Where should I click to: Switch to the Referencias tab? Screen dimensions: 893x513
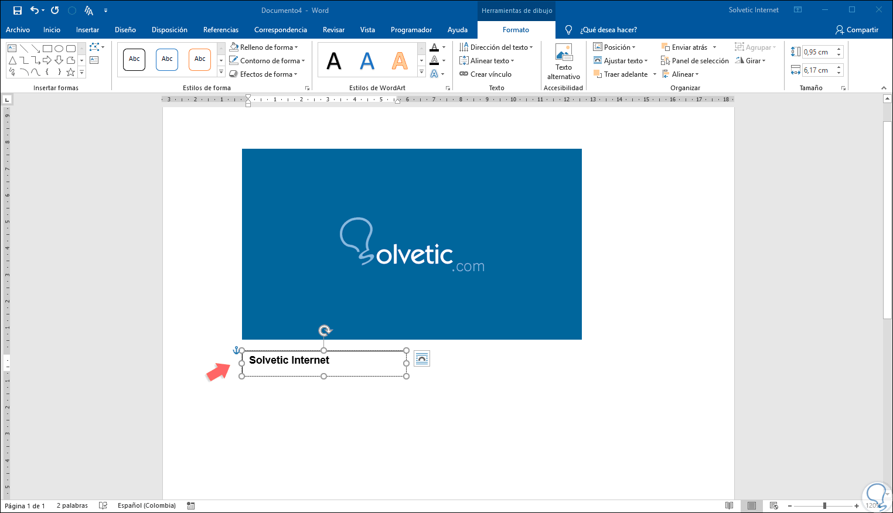[x=221, y=30]
